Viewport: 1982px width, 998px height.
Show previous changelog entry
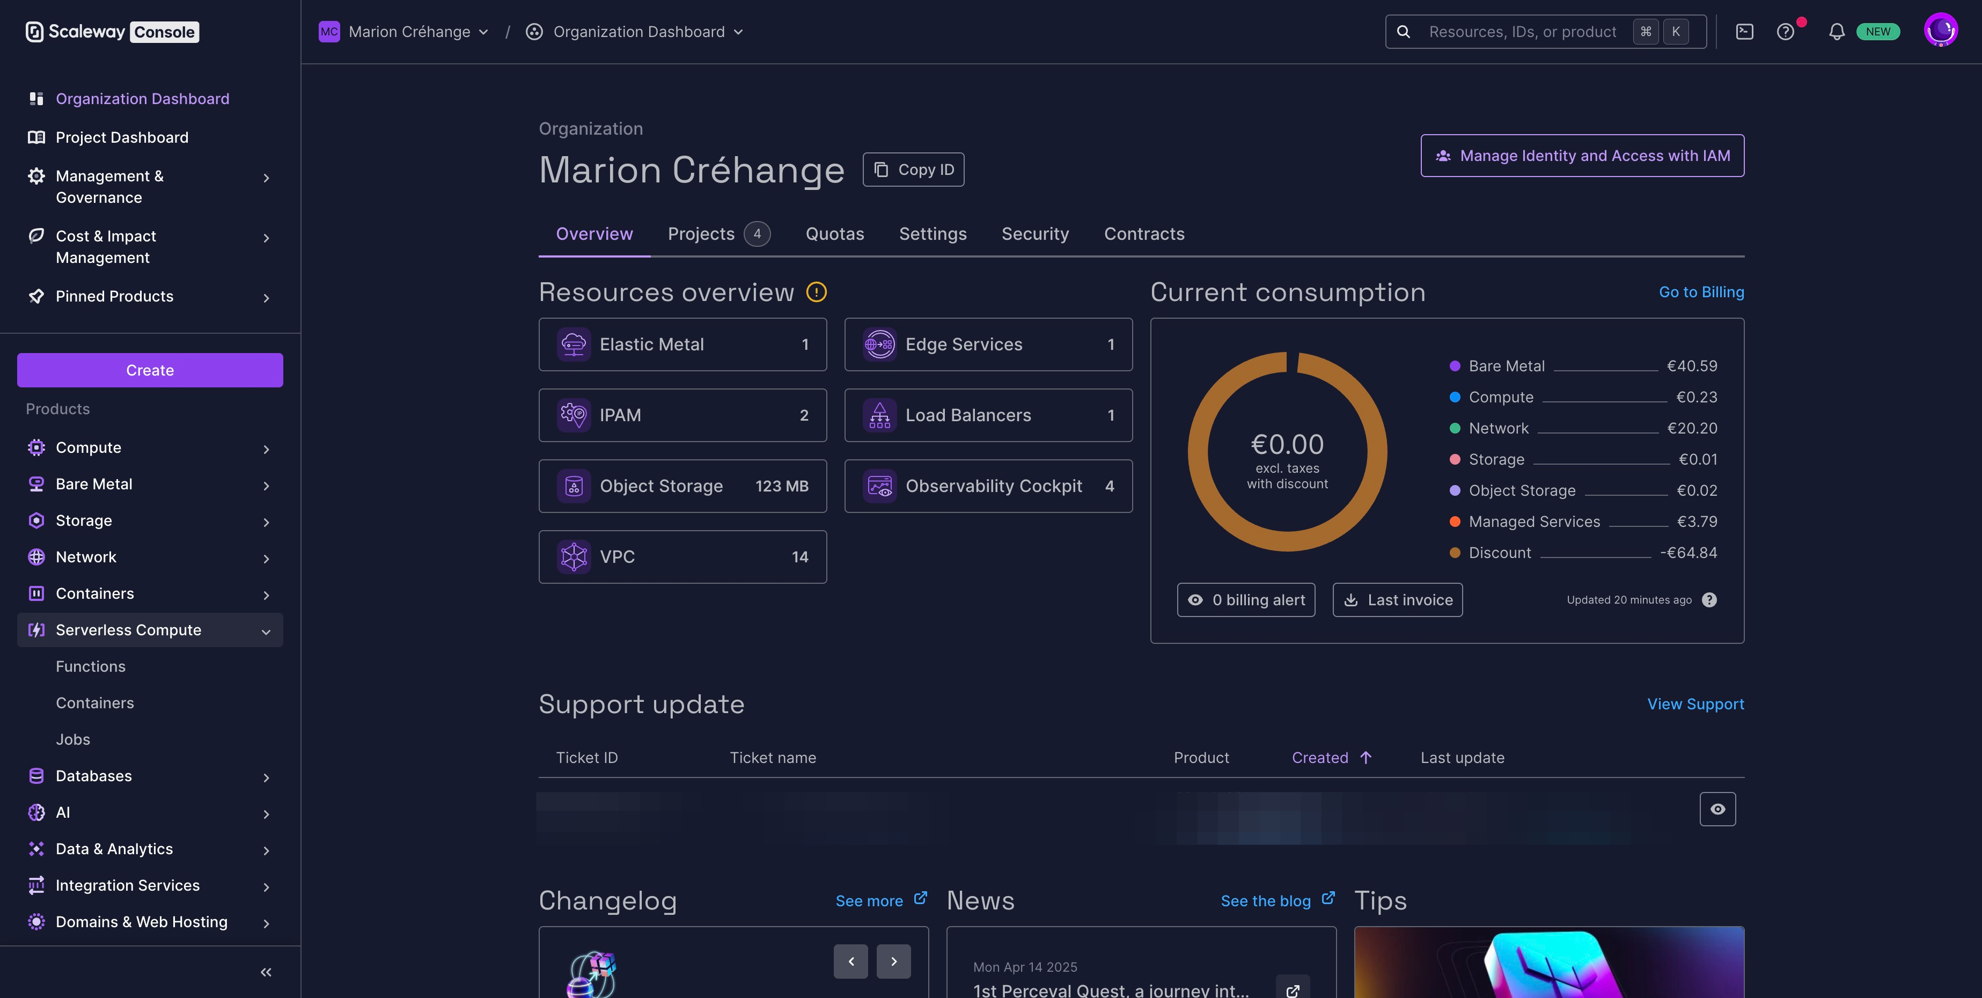coord(850,962)
